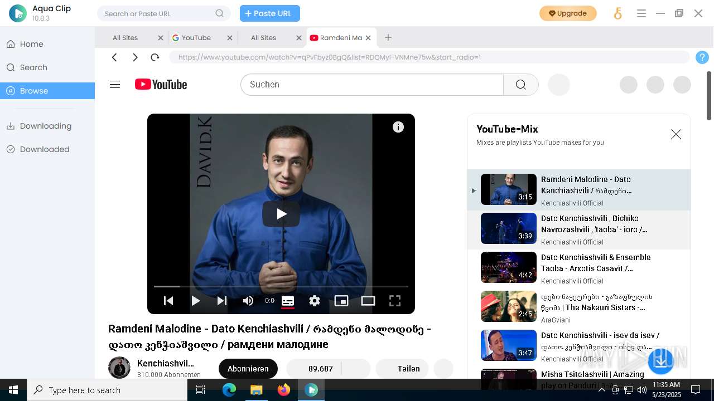Enable miniplayer mode

coord(341,301)
